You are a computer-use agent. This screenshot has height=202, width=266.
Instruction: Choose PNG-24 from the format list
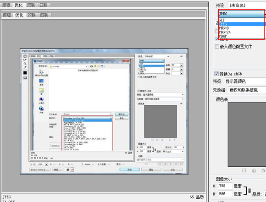[241, 32]
